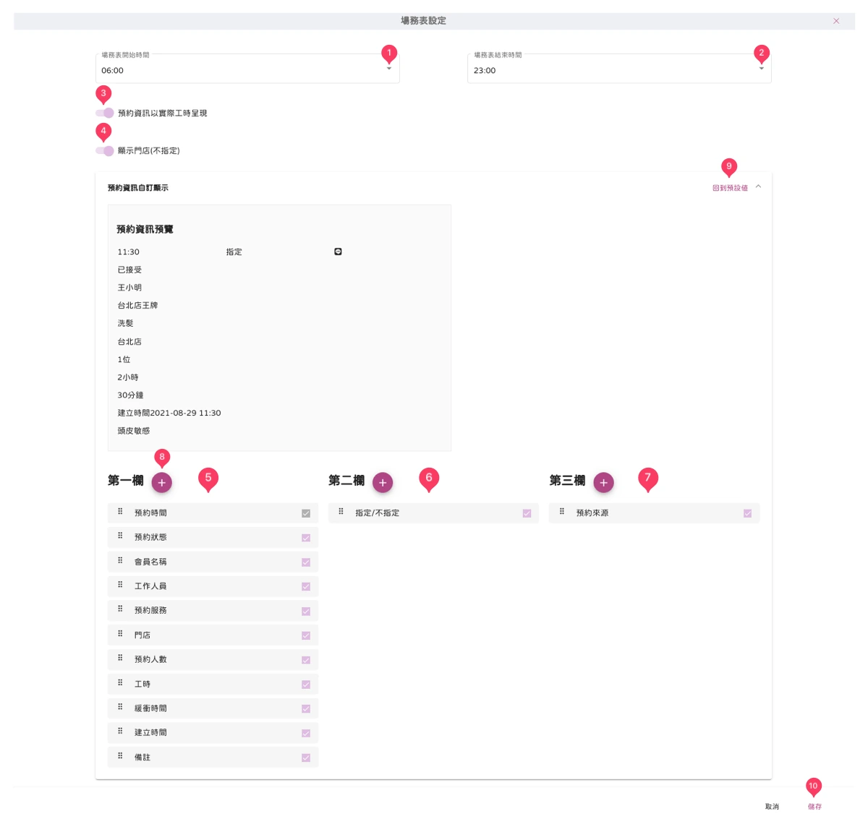This screenshot has height=832, width=868.
Task: Uncheck the 指定/不指定 checkbox
Action: click(x=527, y=513)
